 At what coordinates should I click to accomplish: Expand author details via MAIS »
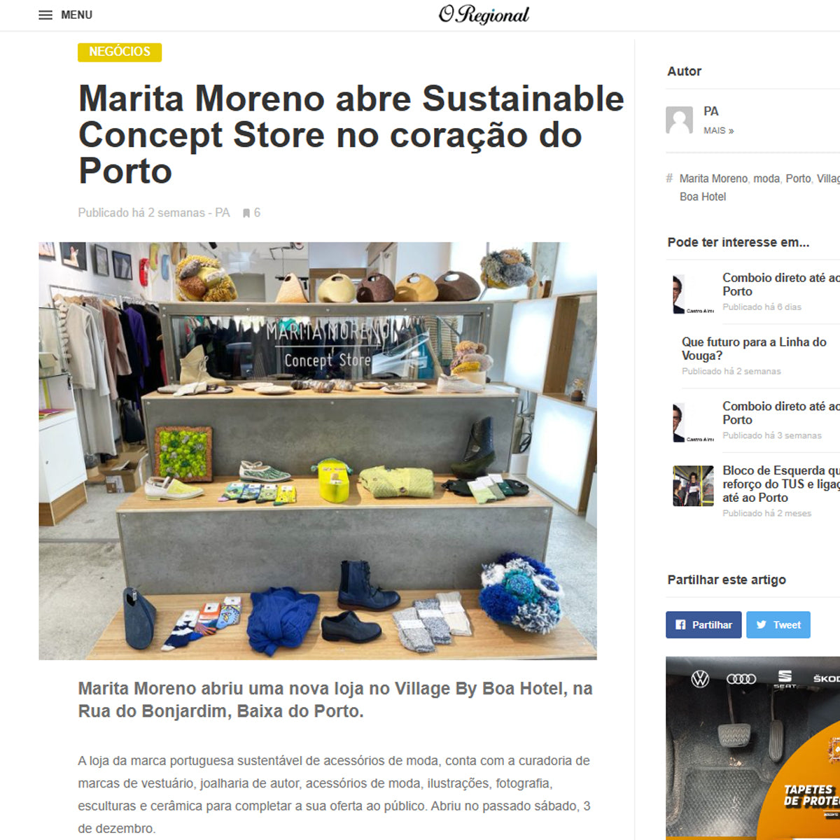click(719, 131)
